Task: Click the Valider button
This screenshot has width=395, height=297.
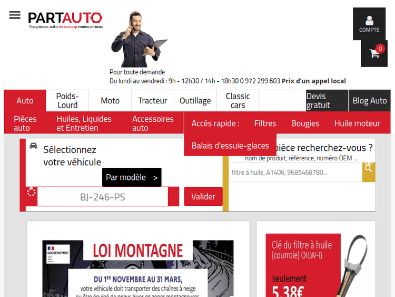Action: 203,196
